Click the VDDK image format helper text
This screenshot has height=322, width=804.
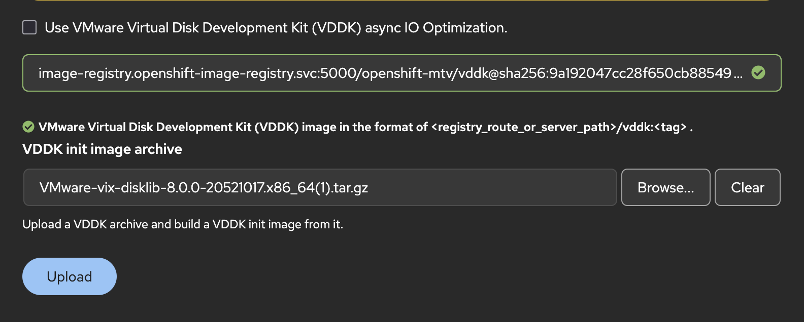tap(233, 127)
